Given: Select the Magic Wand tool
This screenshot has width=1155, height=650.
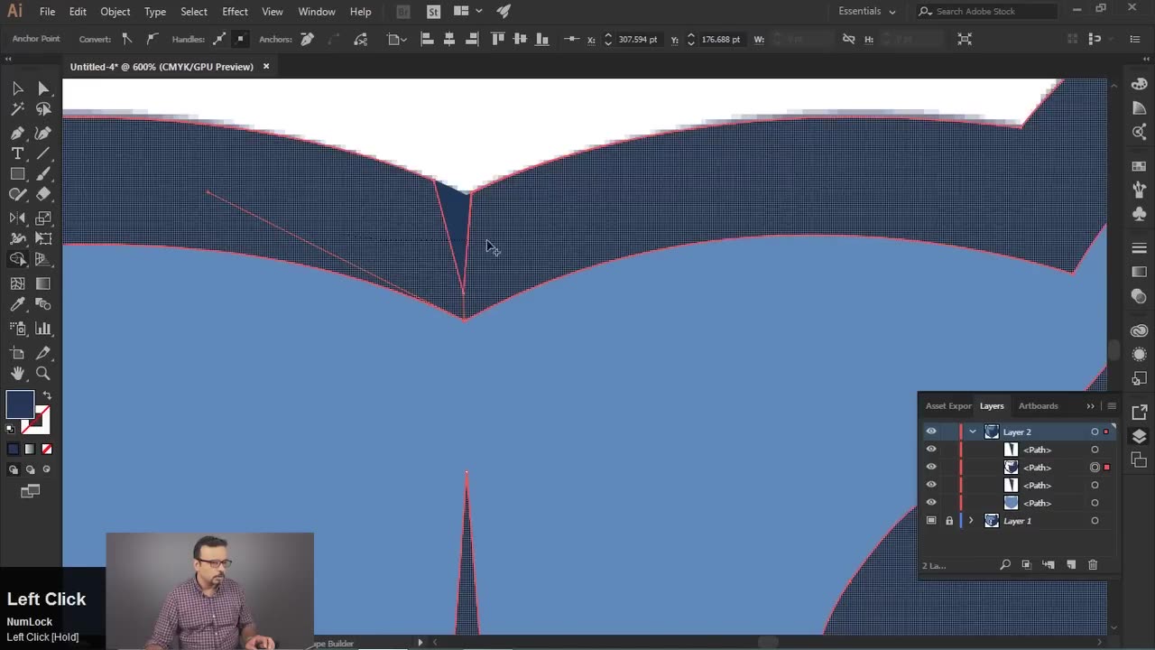Looking at the screenshot, I should pos(17,109).
